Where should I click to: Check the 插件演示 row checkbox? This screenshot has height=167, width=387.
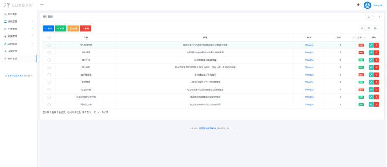[x=49, y=53]
